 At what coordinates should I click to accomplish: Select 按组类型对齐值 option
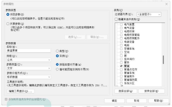pos(57,65)
